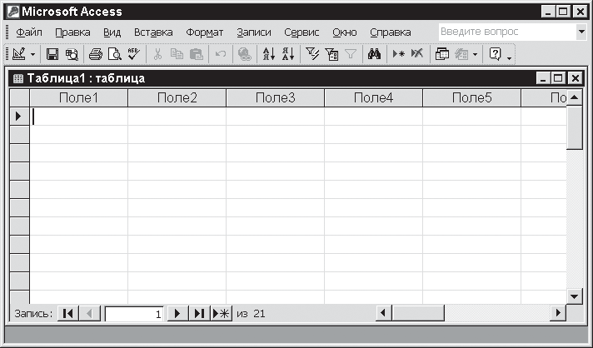Open the Файл menu
Viewport: 593px width, 348px height.
(29, 32)
